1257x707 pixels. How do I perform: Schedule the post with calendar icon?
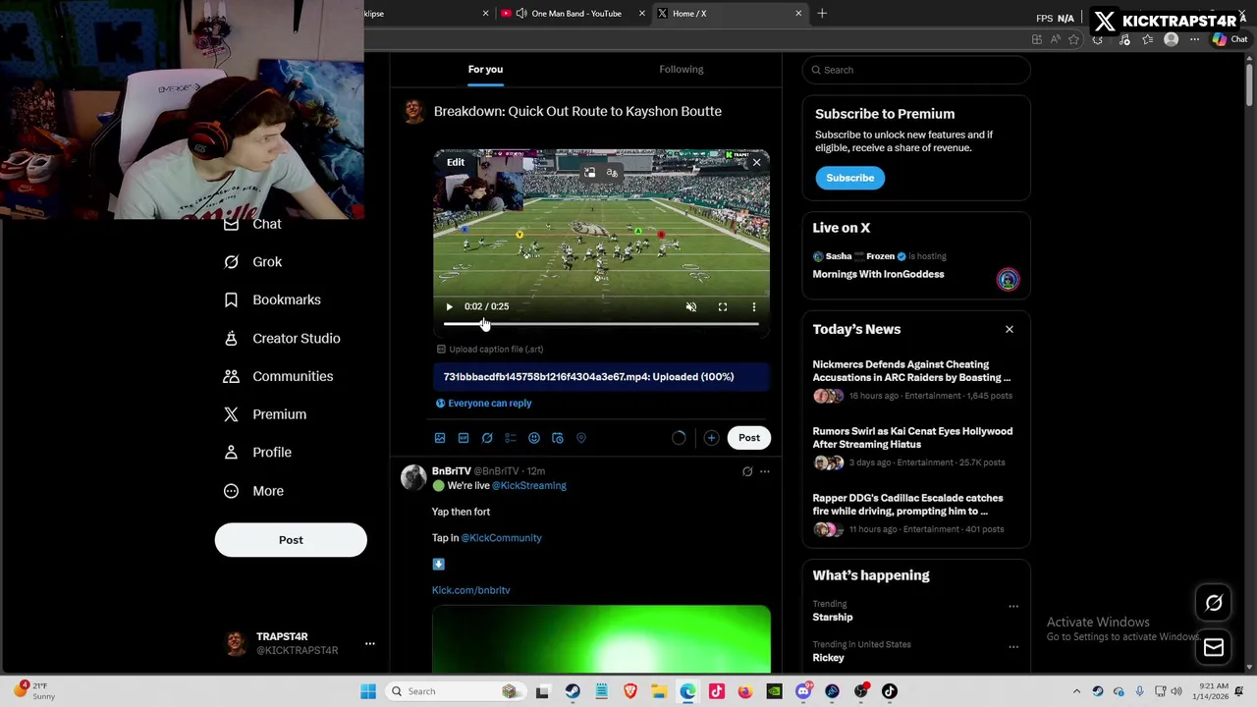tap(558, 438)
